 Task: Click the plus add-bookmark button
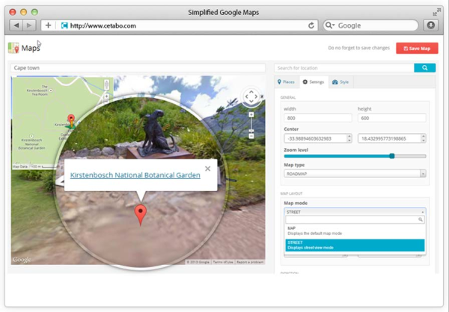(48, 25)
